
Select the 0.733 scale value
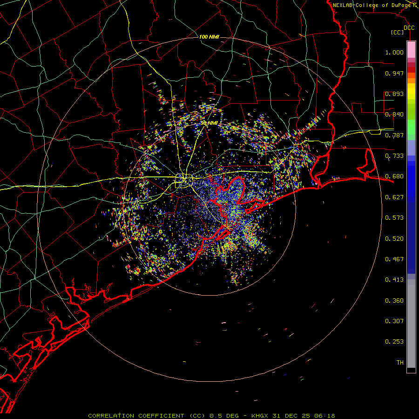pos(394,156)
